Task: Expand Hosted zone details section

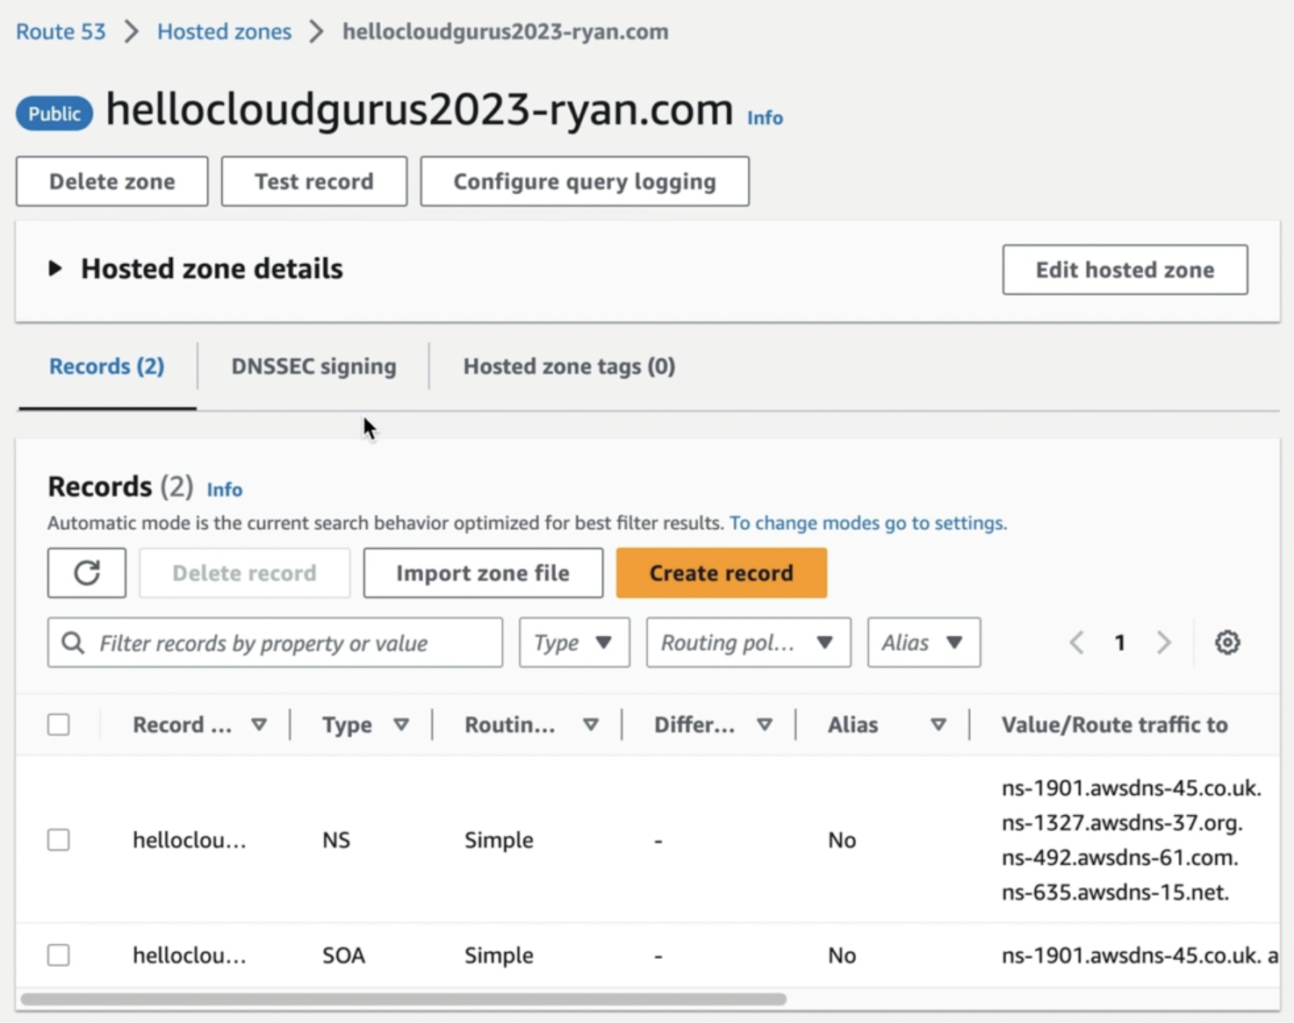Action: pos(55,268)
